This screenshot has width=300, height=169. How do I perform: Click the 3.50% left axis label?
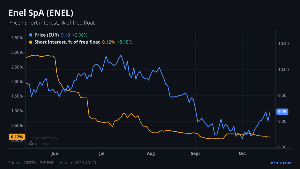[17, 38]
